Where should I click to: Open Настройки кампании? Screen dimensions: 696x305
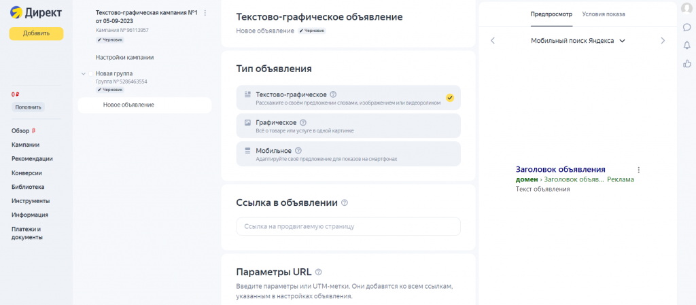pos(125,58)
